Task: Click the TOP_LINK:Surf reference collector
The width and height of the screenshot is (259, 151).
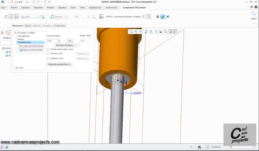Action: point(31,46)
